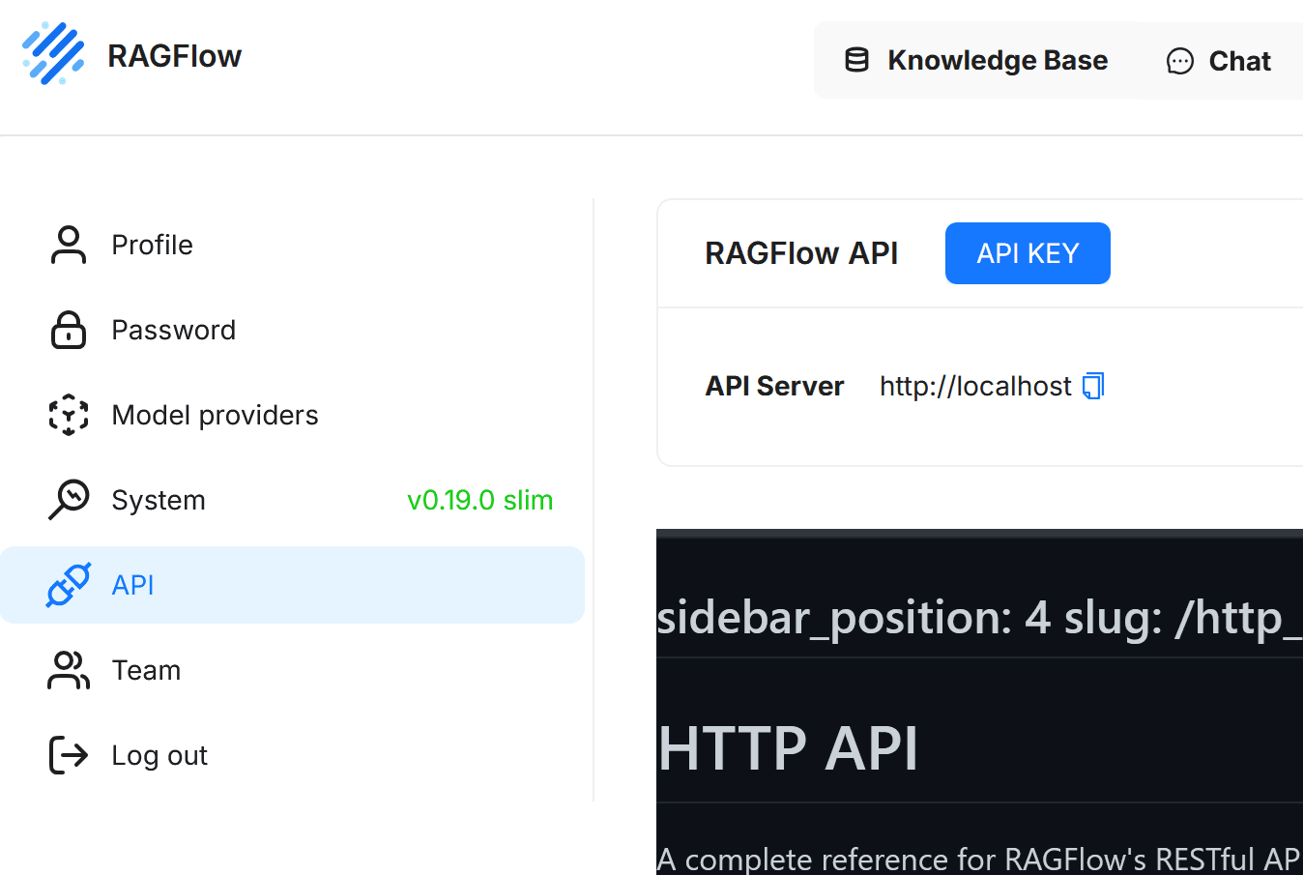Select Profile from the settings sidebar
1303x875 pixels.
[152, 245]
